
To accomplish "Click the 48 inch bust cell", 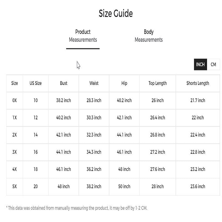I will point(64,186).
